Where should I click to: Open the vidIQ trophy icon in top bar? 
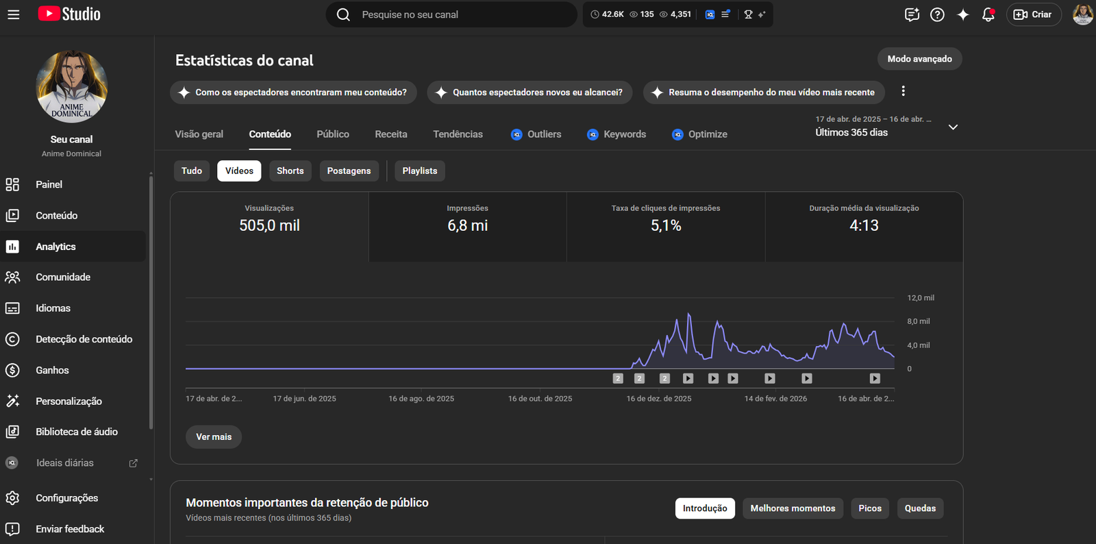(749, 14)
